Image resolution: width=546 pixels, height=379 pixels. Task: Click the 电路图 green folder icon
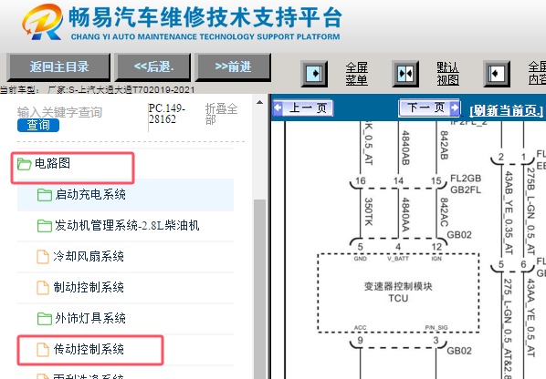(25, 164)
